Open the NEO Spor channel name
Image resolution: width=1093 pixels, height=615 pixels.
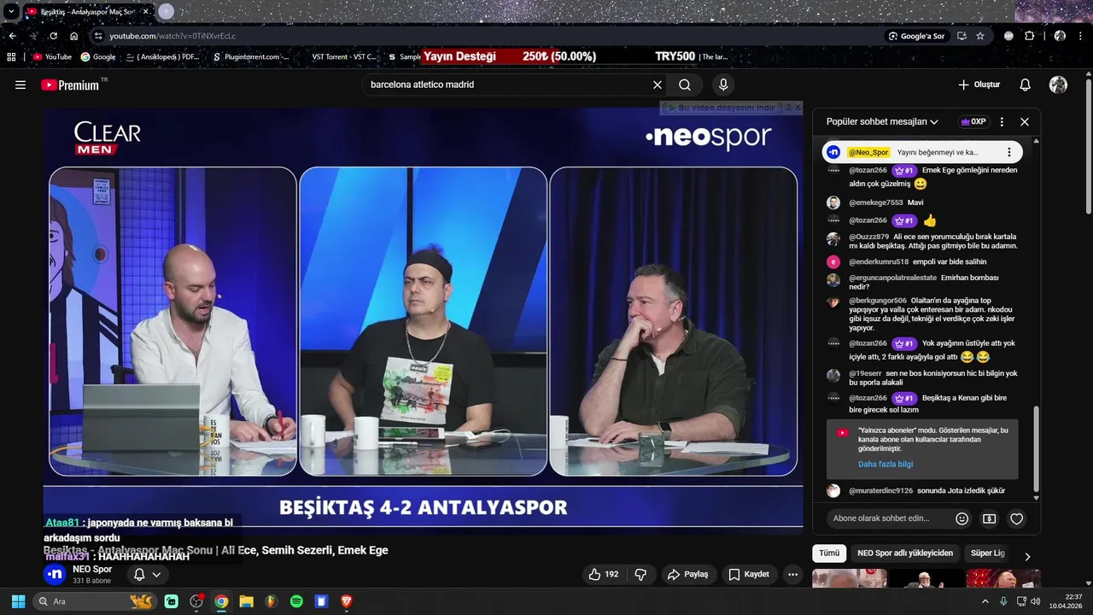coord(92,569)
